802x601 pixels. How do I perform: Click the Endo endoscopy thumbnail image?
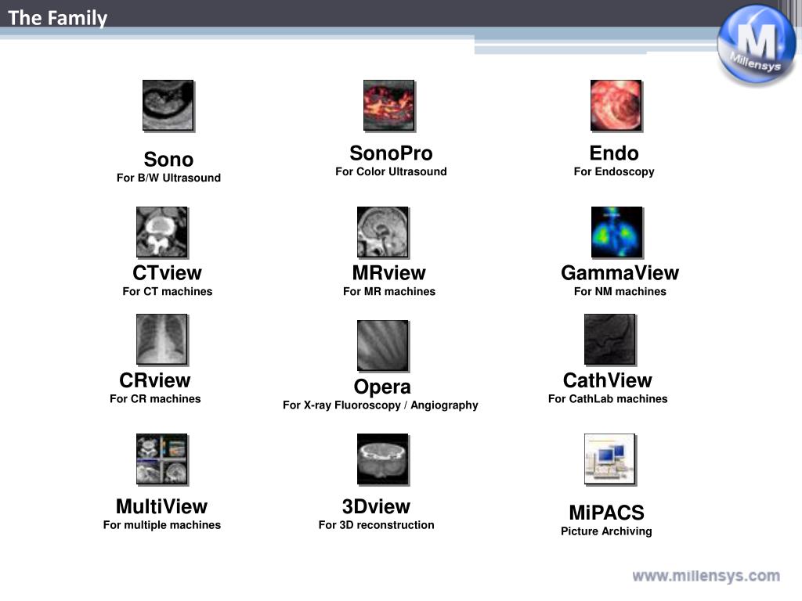coord(616,106)
